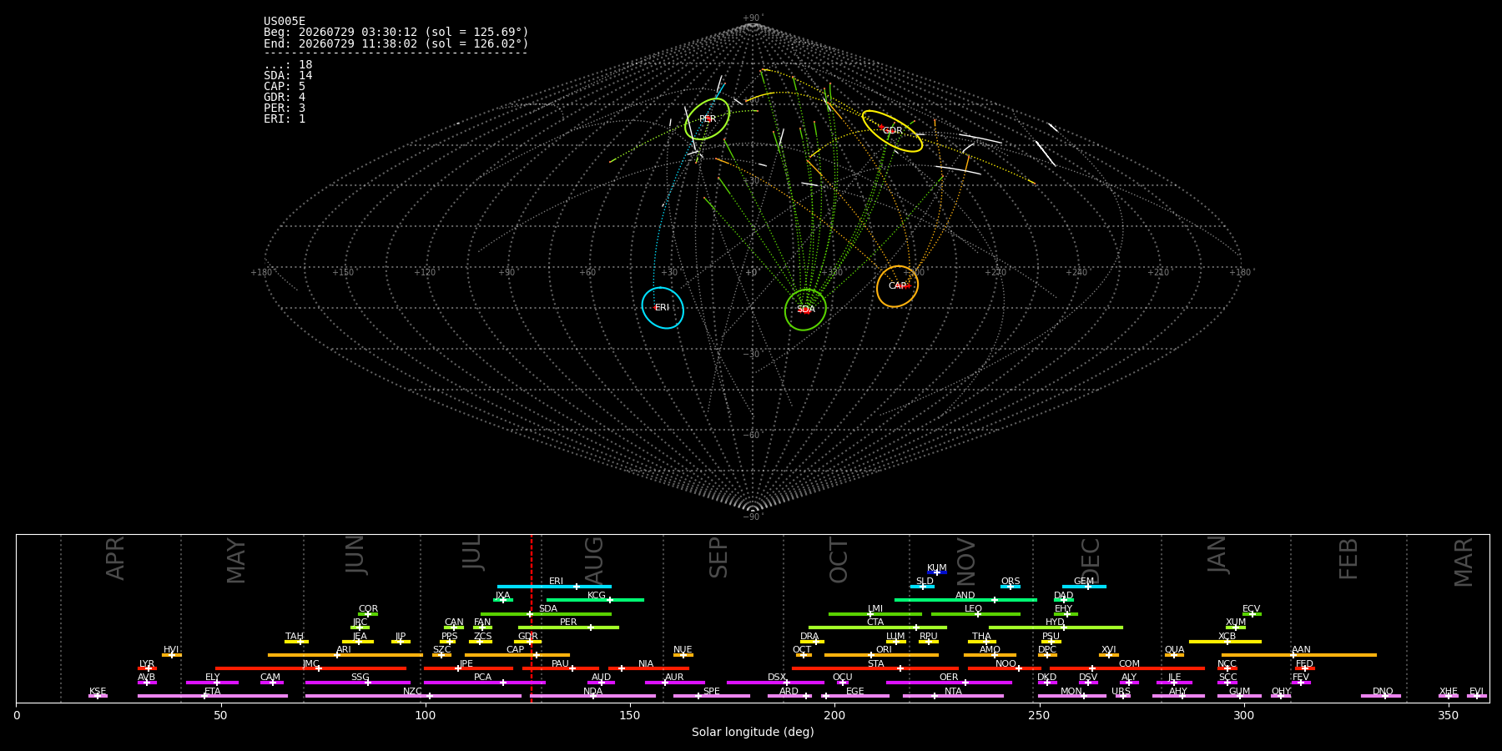Select the long red STA shower bar
This screenshot has height=751, width=1502.
[875, 668]
